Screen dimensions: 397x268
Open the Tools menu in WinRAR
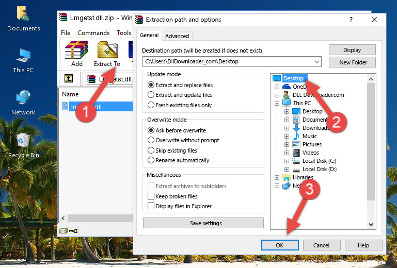(x=124, y=33)
